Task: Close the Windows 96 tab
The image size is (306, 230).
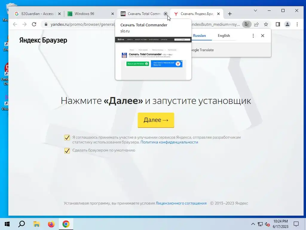Action: [x=113, y=14]
